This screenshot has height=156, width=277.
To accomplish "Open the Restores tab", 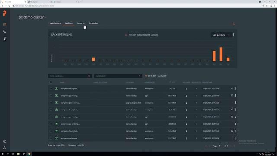I will point(81,23).
